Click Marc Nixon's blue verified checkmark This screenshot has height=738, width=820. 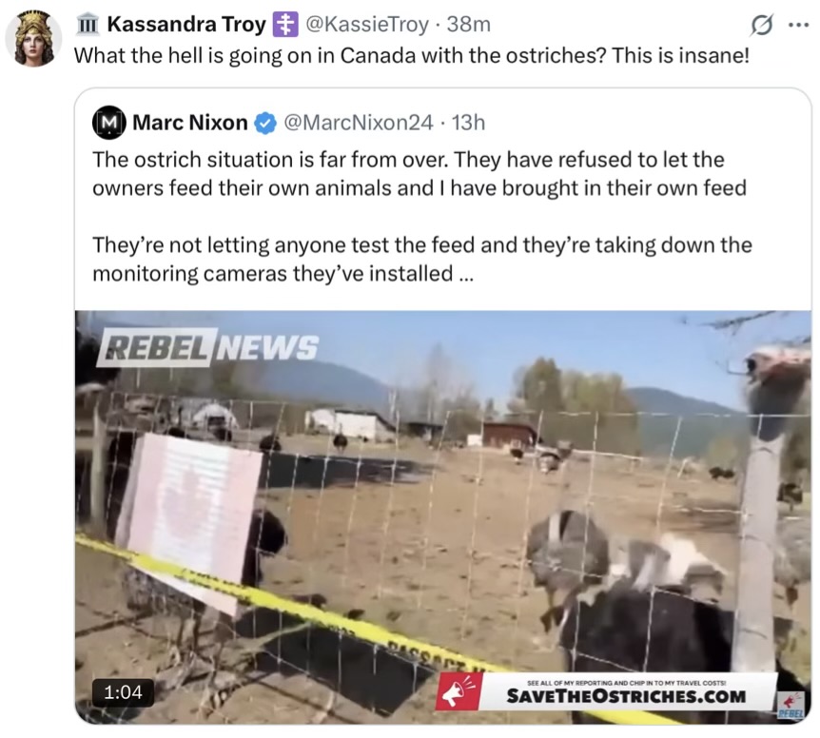click(x=265, y=123)
